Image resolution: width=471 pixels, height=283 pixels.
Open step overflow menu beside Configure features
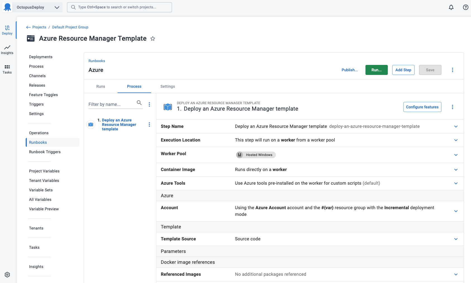pyautogui.click(x=453, y=107)
